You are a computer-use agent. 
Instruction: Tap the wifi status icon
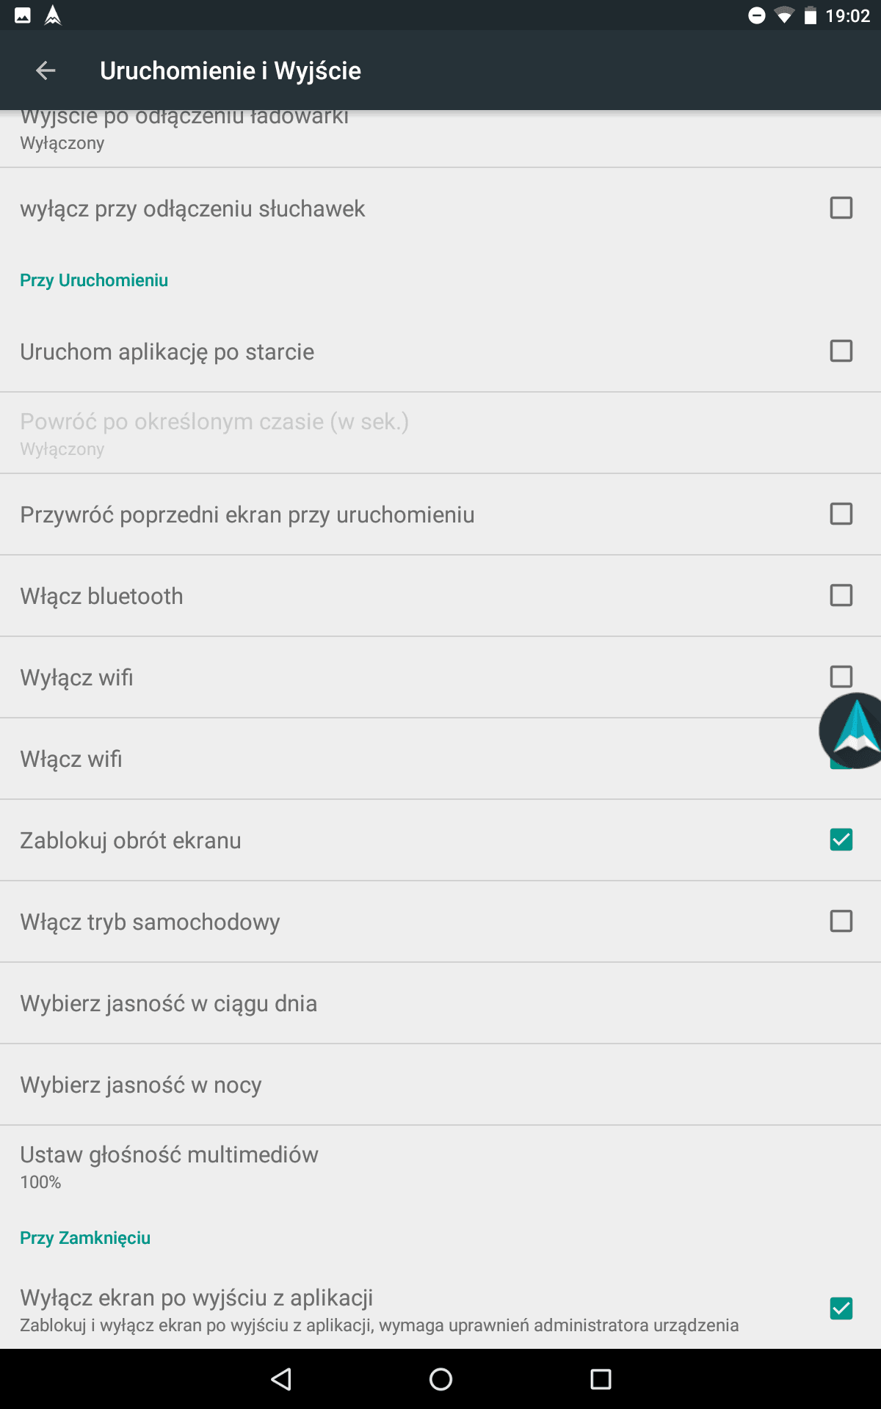pyautogui.click(x=784, y=15)
